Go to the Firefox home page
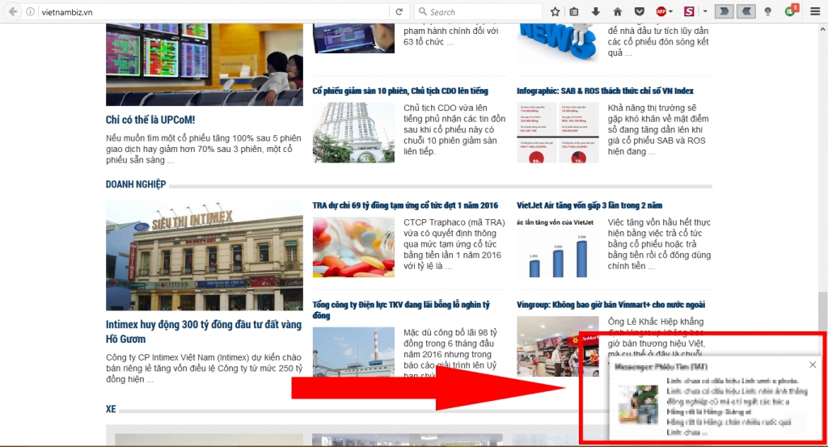 click(617, 11)
